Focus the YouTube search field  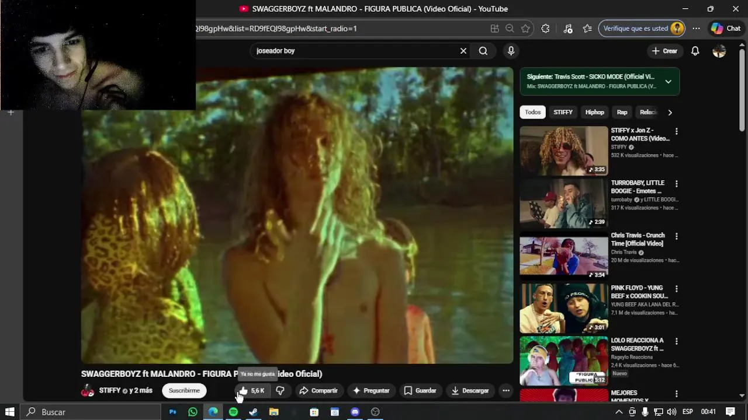click(x=356, y=51)
